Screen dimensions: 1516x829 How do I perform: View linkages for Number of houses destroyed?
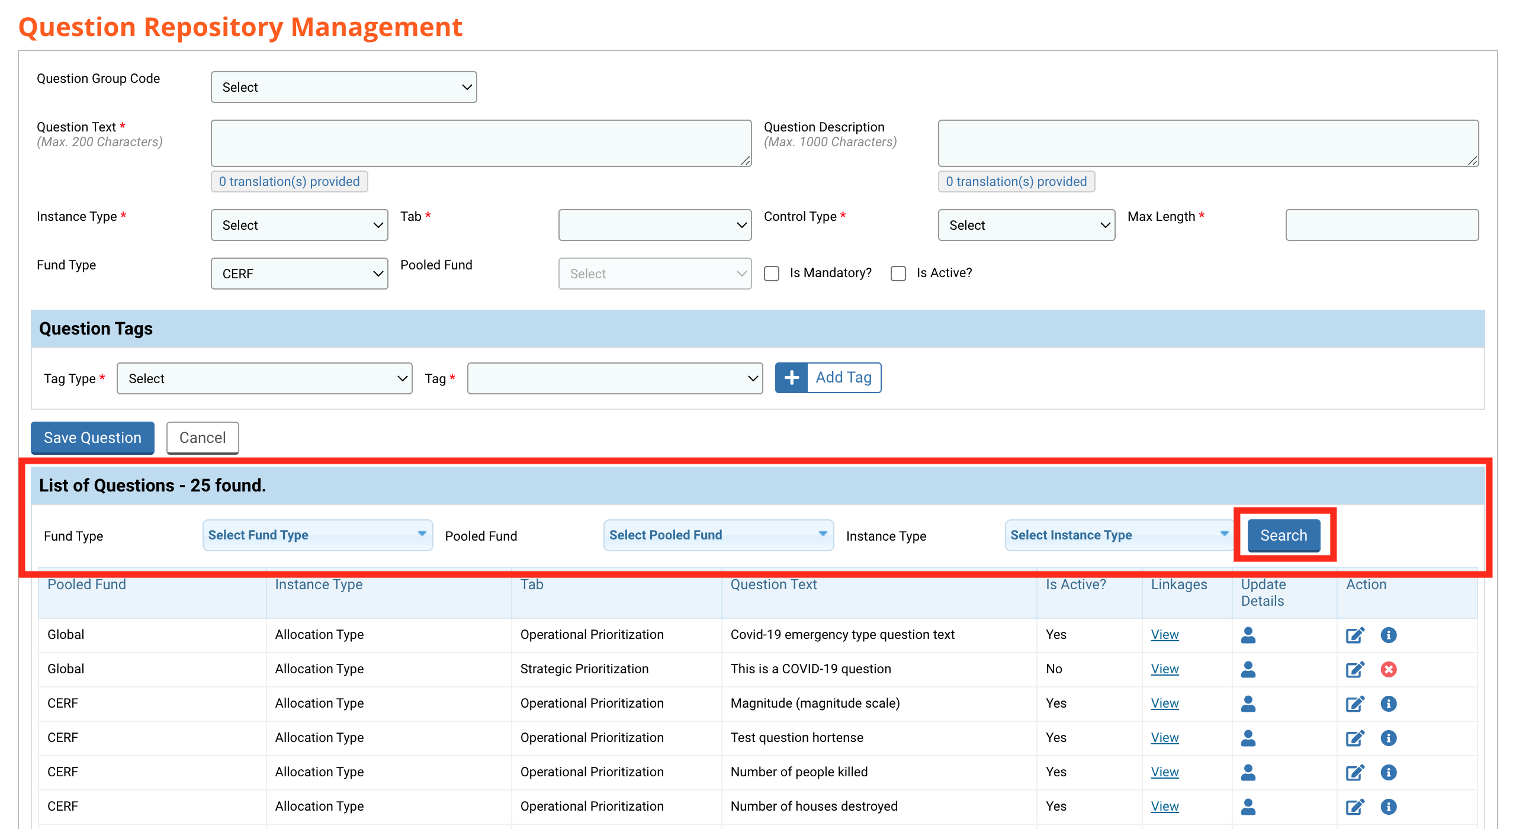pyautogui.click(x=1165, y=806)
